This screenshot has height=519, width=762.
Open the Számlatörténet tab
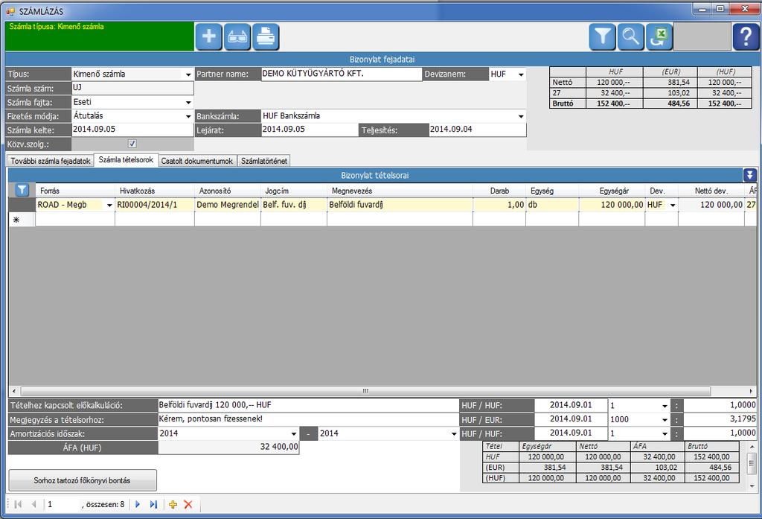[264, 161]
